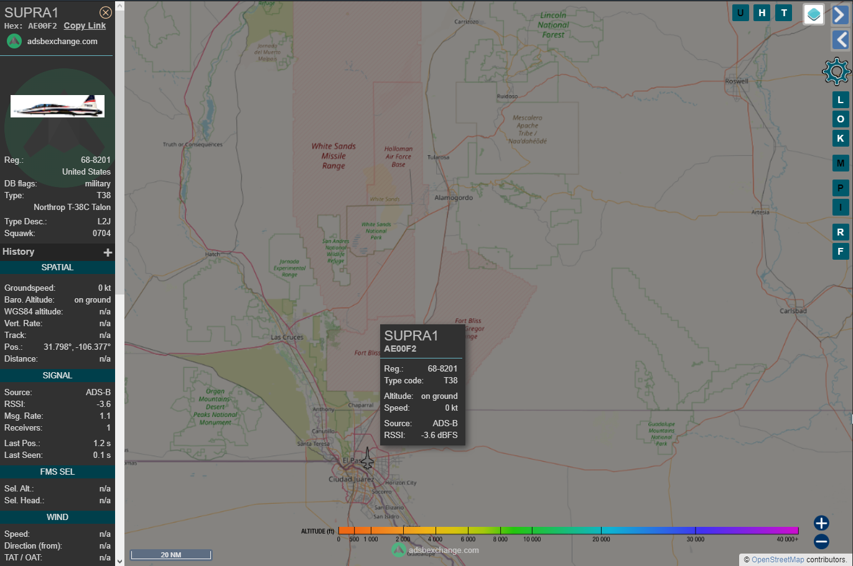Click the White Sands Missile Range label
Image resolution: width=853 pixels, height=566 pixels.
333,156
